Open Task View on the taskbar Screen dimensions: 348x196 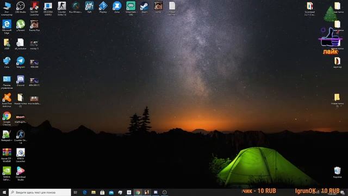tap(76, 192)
